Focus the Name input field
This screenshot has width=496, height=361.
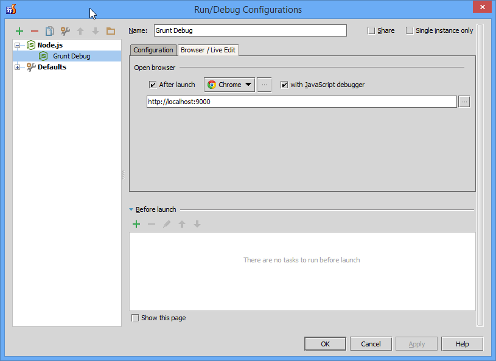click(x=250, y=30)
